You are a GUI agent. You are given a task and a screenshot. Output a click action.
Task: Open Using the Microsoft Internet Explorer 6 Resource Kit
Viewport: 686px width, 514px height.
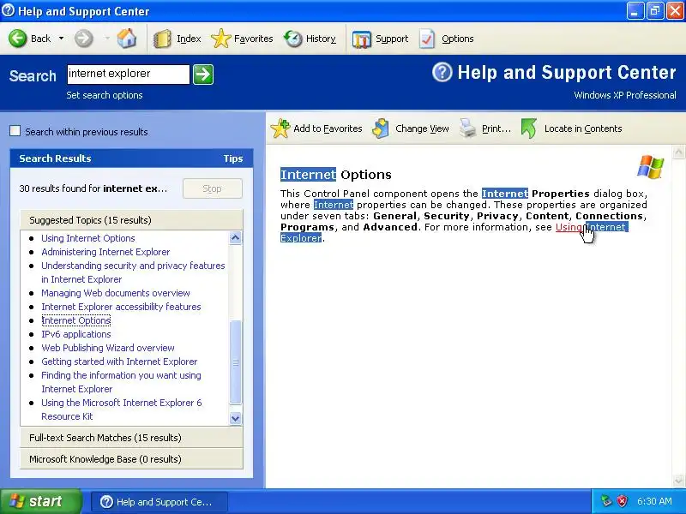[x=122, y=409]
